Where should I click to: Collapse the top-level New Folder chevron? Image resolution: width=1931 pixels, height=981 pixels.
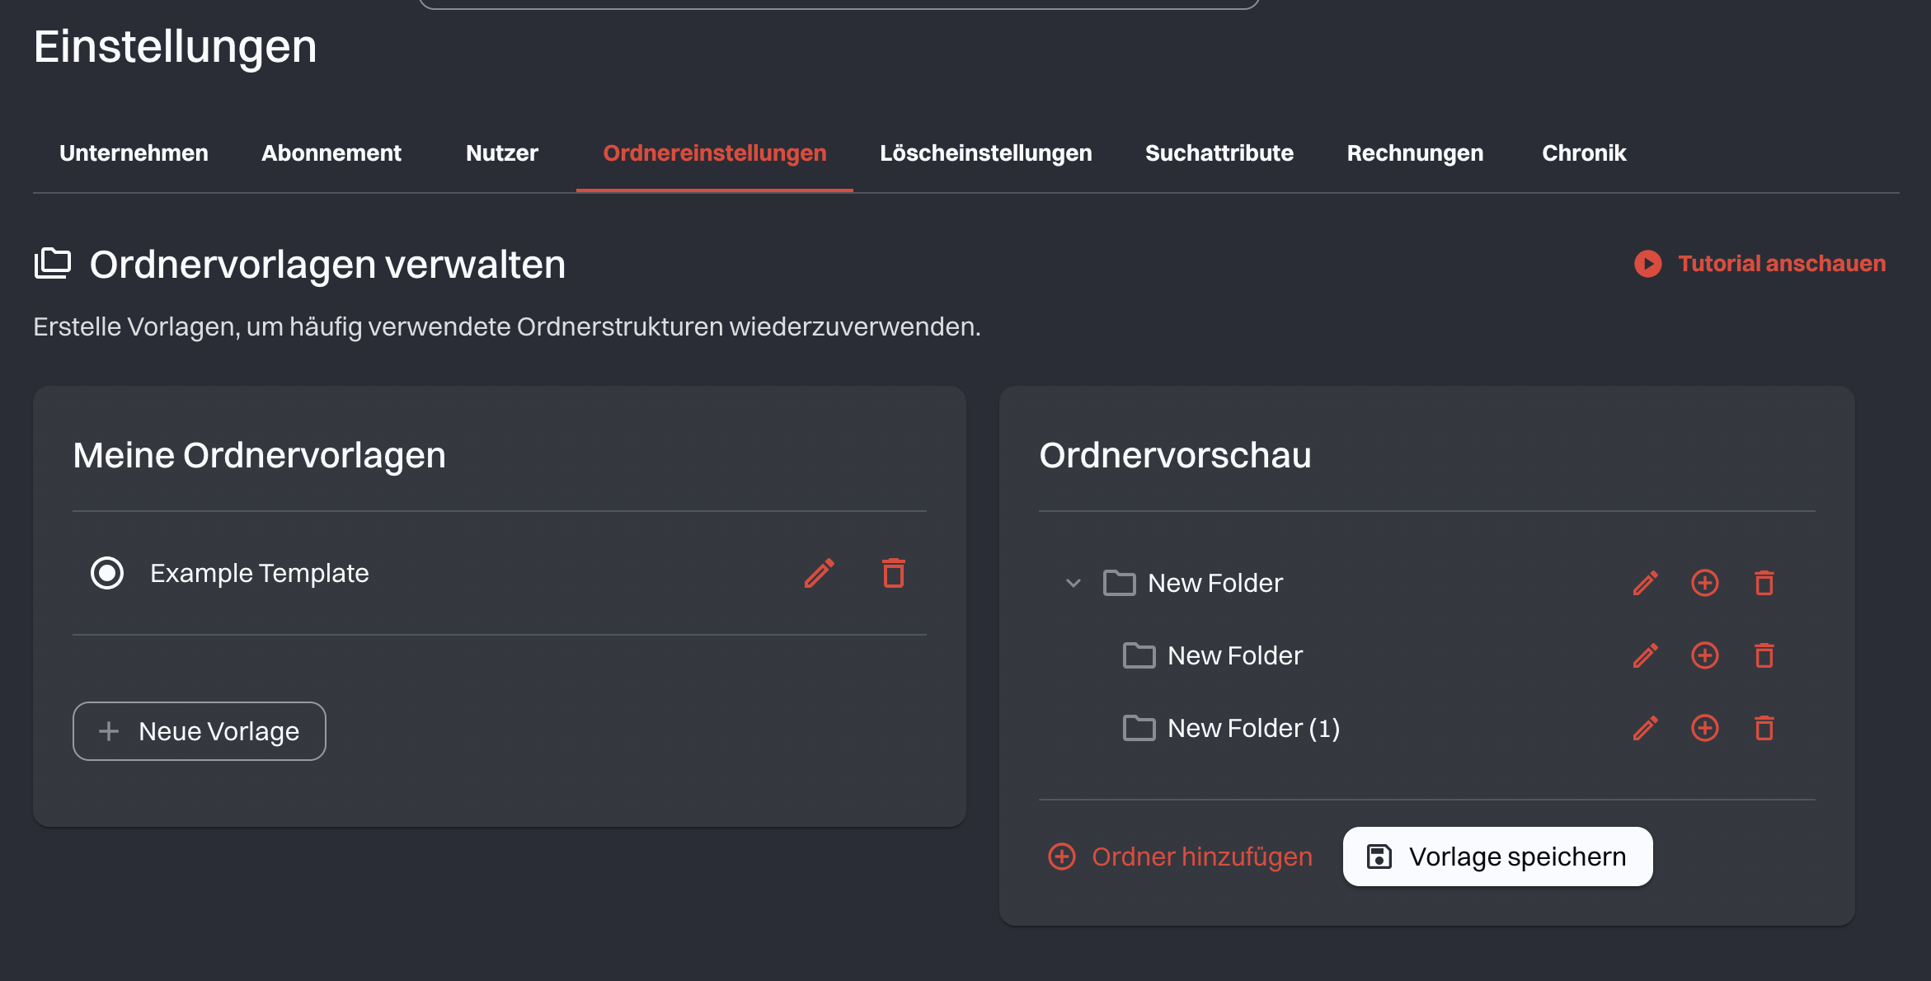1073,583
